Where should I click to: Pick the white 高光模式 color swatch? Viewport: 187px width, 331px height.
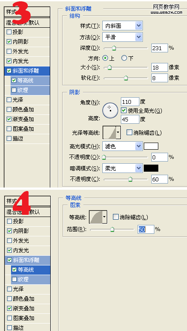point(151,146)
